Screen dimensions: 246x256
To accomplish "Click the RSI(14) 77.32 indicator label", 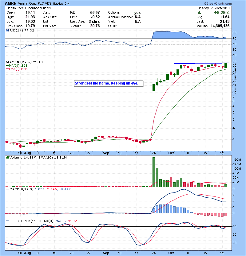I will pyautogui.click(x=22, y=30).
